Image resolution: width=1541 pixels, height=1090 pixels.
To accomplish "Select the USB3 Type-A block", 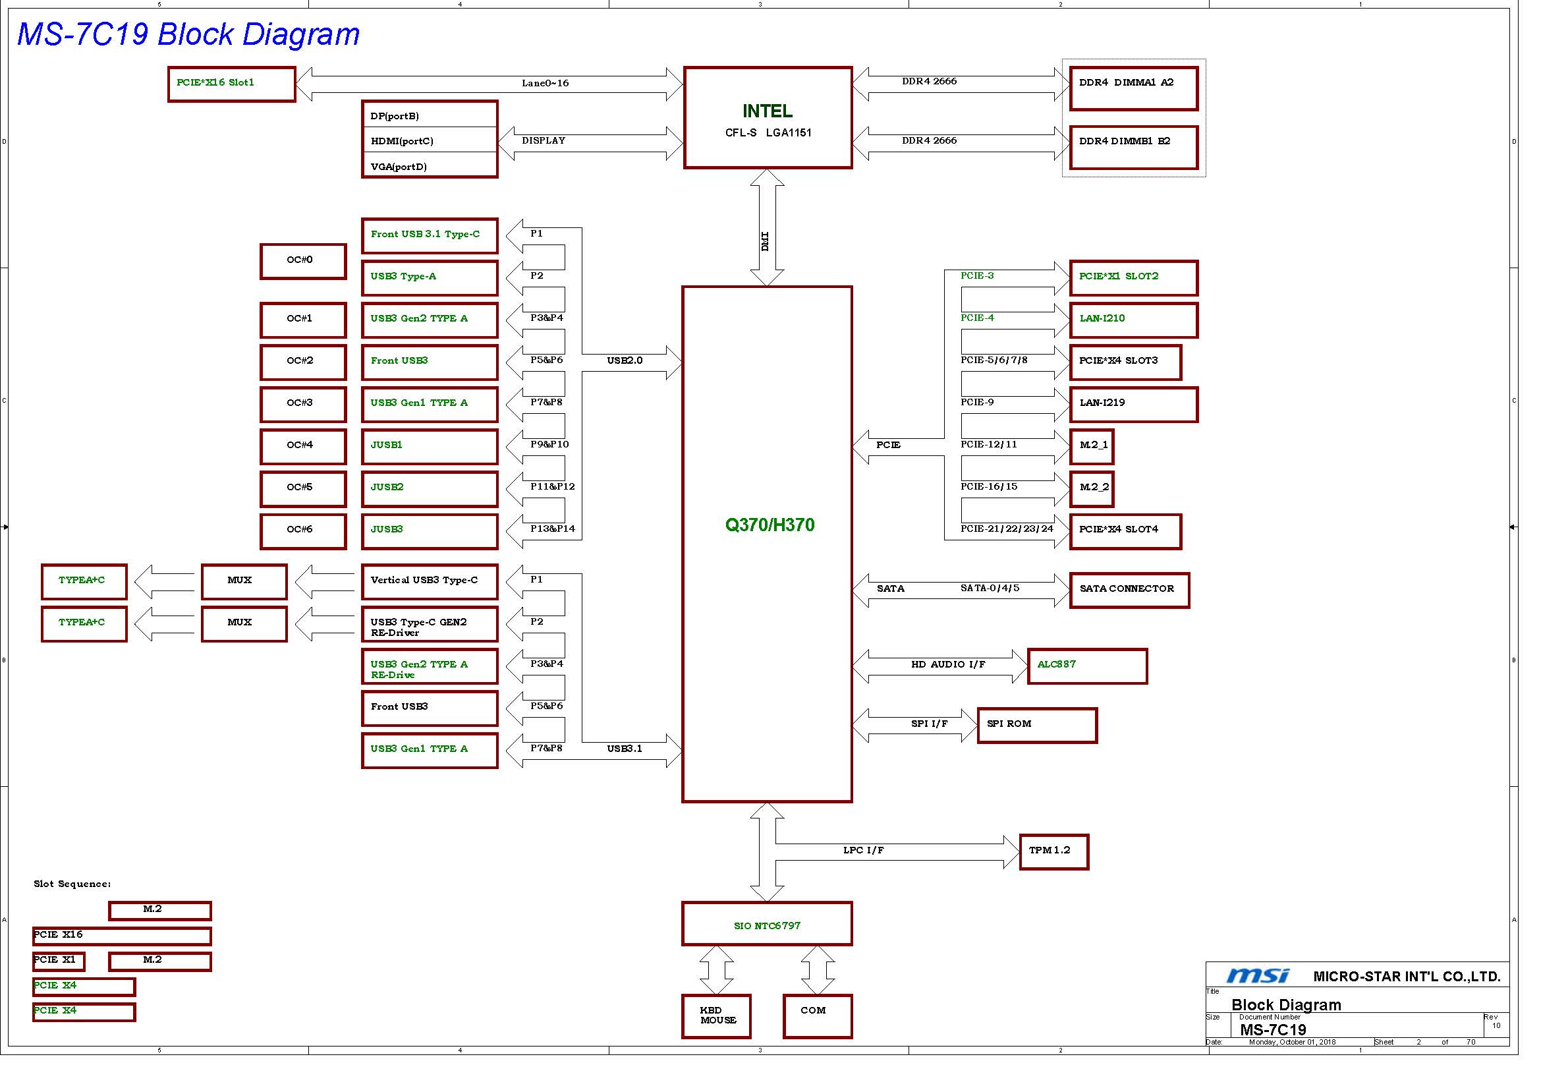I will click(430, 278).
